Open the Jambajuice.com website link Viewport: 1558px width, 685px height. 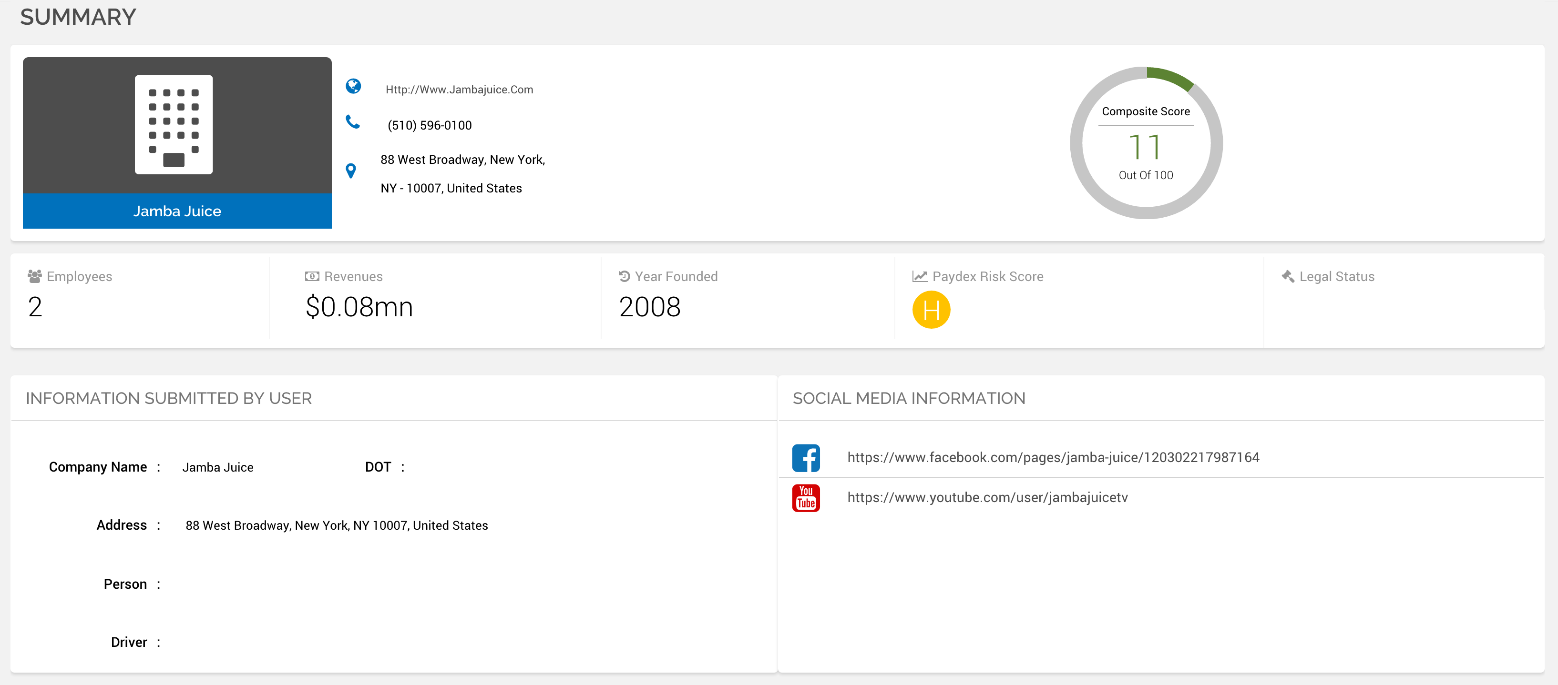[459, 90]
